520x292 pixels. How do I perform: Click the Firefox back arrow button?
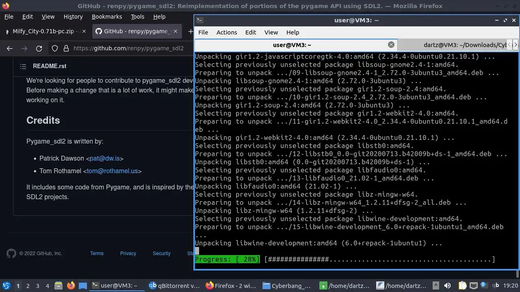click(x=10, y=48)
